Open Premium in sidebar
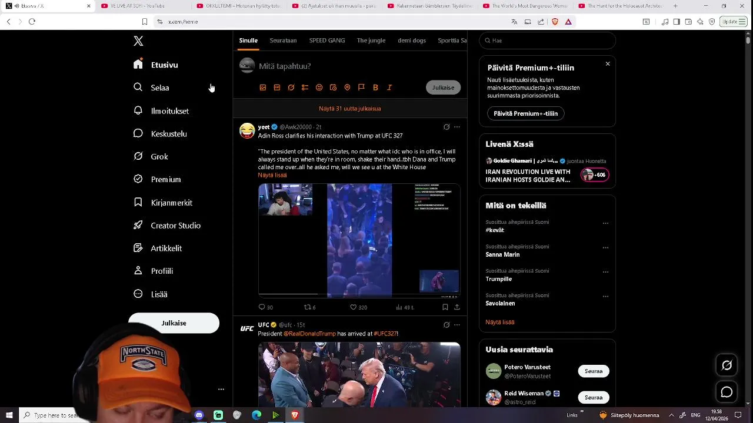The width and height of the screenshot is (753, 423). [157, 179]
